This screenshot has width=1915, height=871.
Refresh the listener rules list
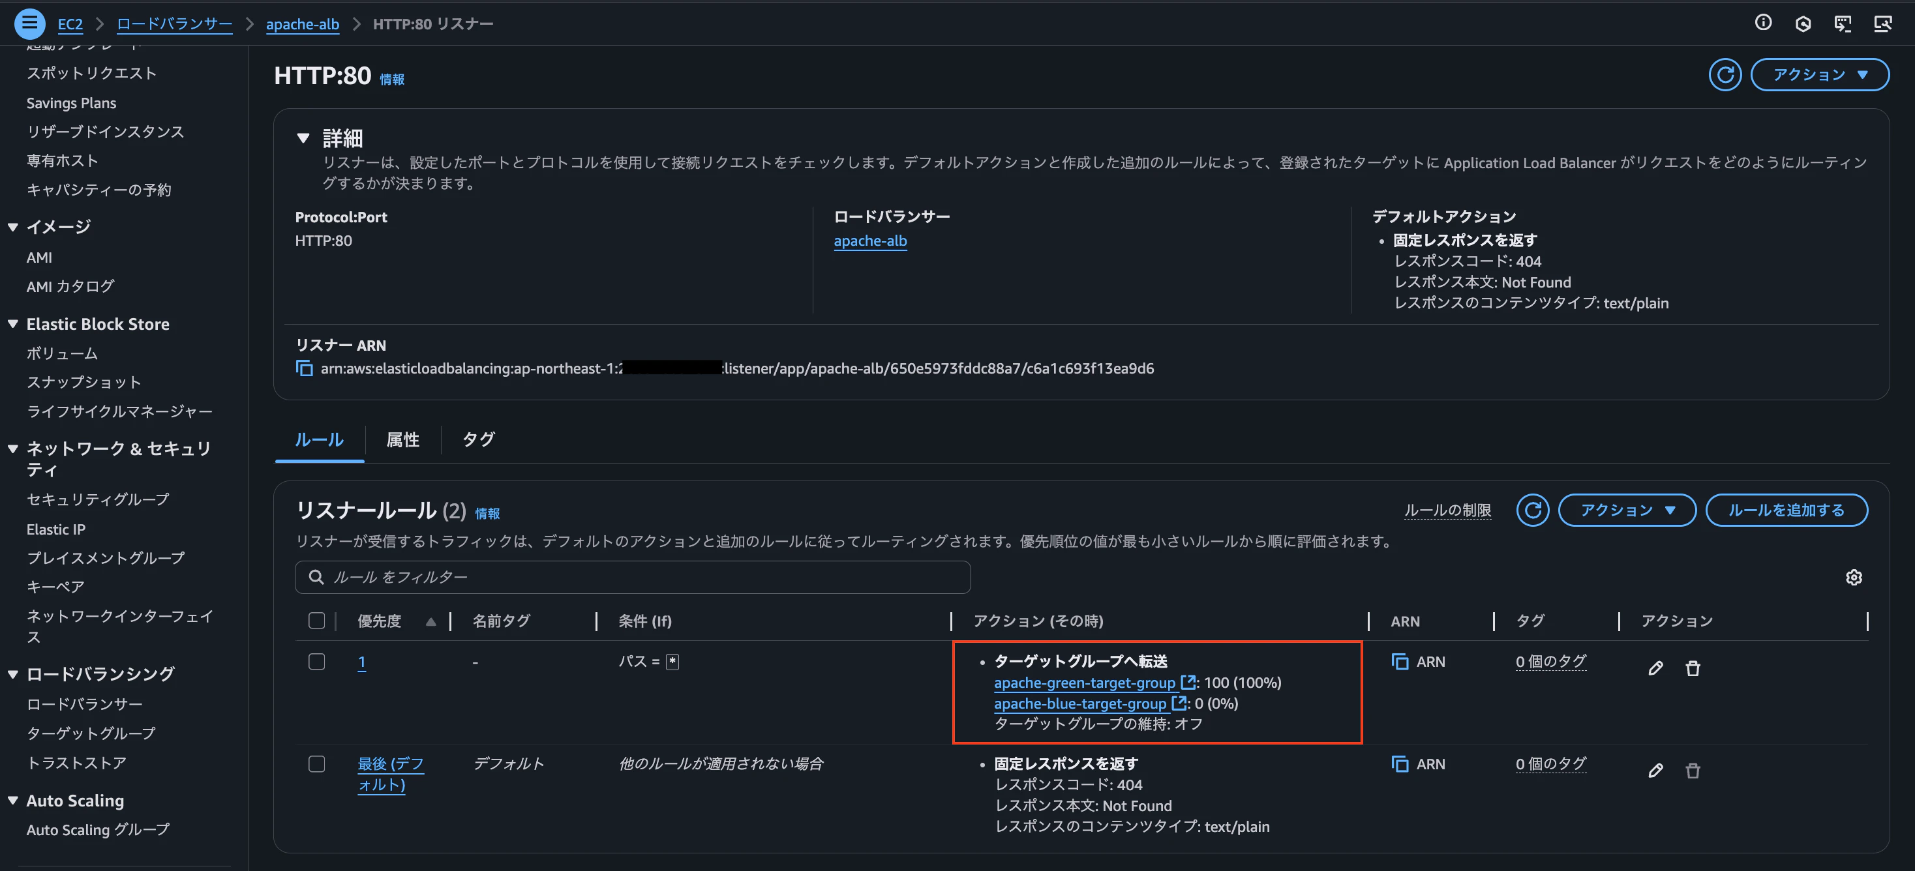[1532, 510]
